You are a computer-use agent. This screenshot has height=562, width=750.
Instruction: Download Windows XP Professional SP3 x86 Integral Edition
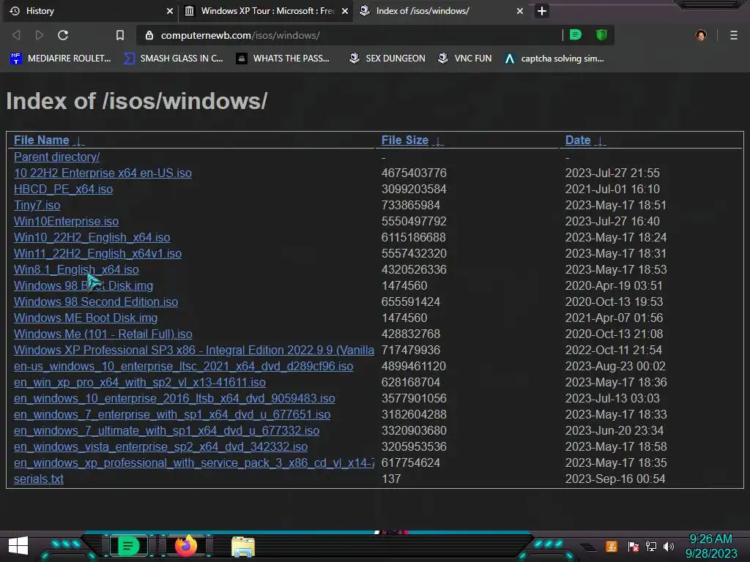(x=193, y=350)
